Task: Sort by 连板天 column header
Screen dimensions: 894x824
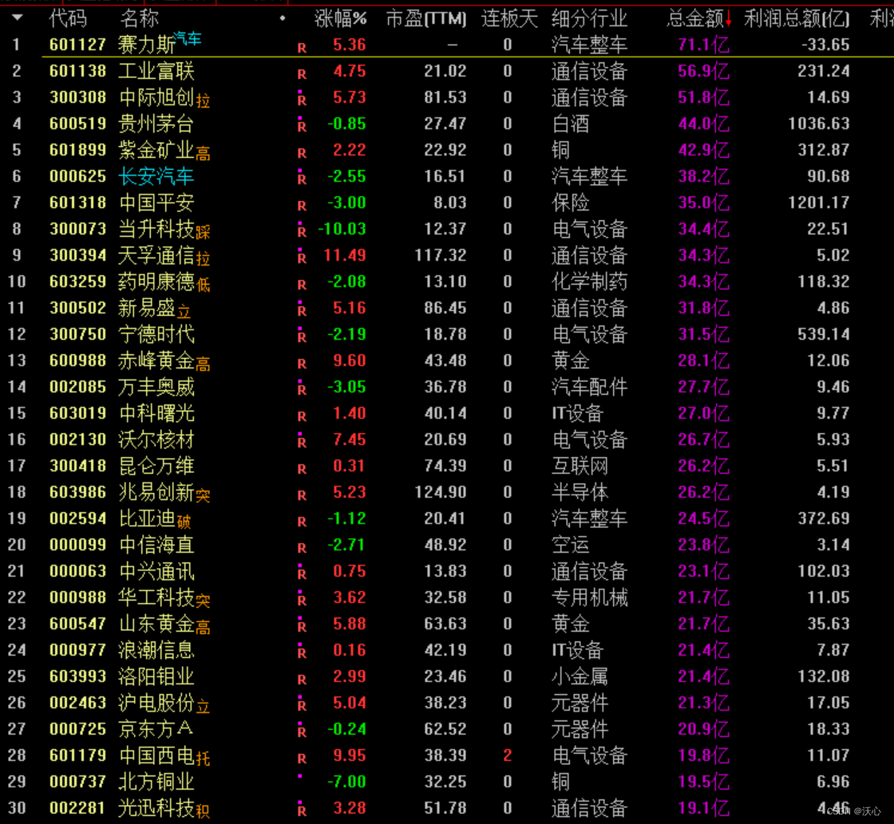Action: point(509,19)
